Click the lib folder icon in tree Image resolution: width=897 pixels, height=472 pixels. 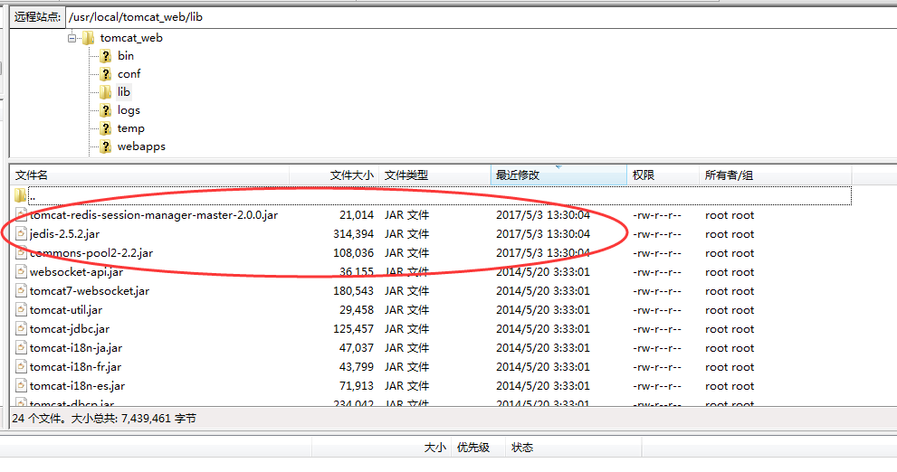pos(105,92)
